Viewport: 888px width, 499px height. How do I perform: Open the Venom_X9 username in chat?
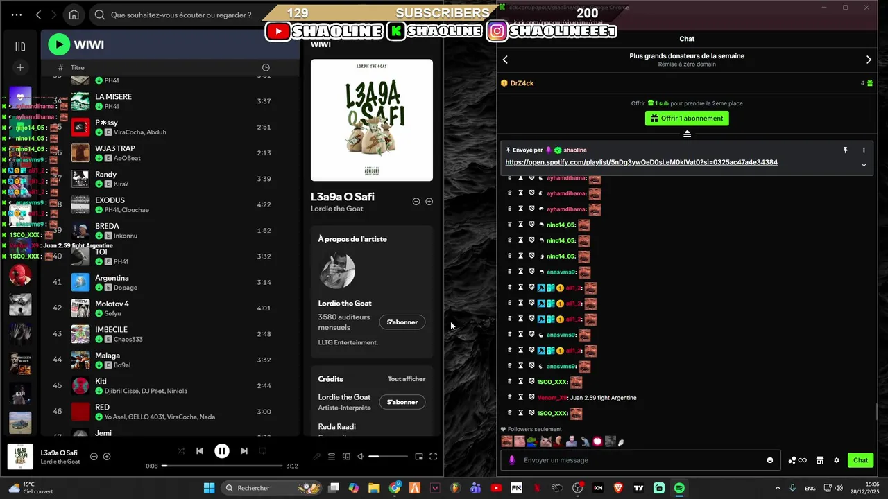pos(552,398)
